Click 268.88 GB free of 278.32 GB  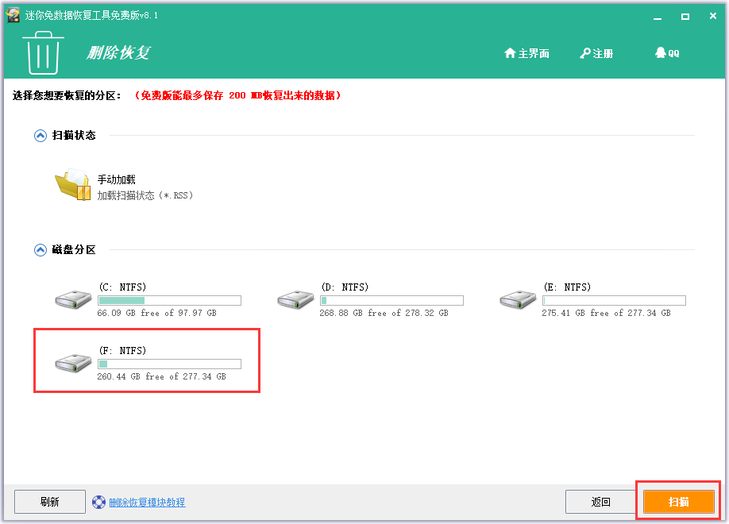(x=384, y=314)
